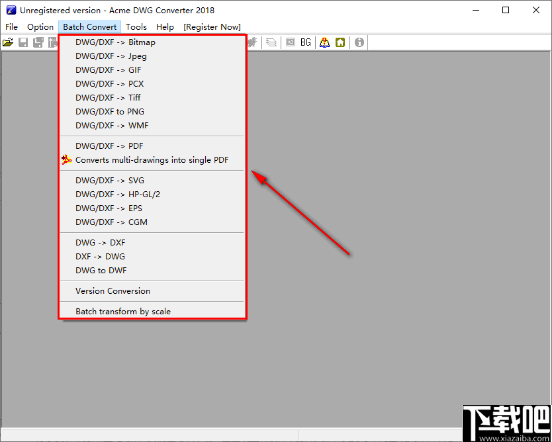Visit homepage via the Home icon
This screenshot has height=442, width=552.
(340, 42)
